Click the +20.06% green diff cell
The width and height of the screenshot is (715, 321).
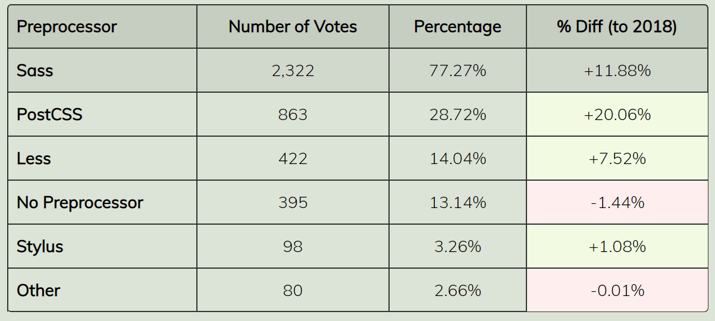click(617, 114)
